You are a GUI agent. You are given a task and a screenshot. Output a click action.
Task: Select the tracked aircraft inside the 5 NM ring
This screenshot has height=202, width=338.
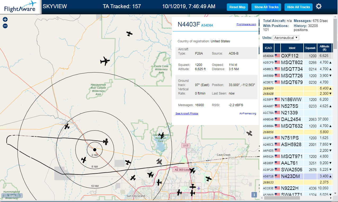(x=106, y=142)
